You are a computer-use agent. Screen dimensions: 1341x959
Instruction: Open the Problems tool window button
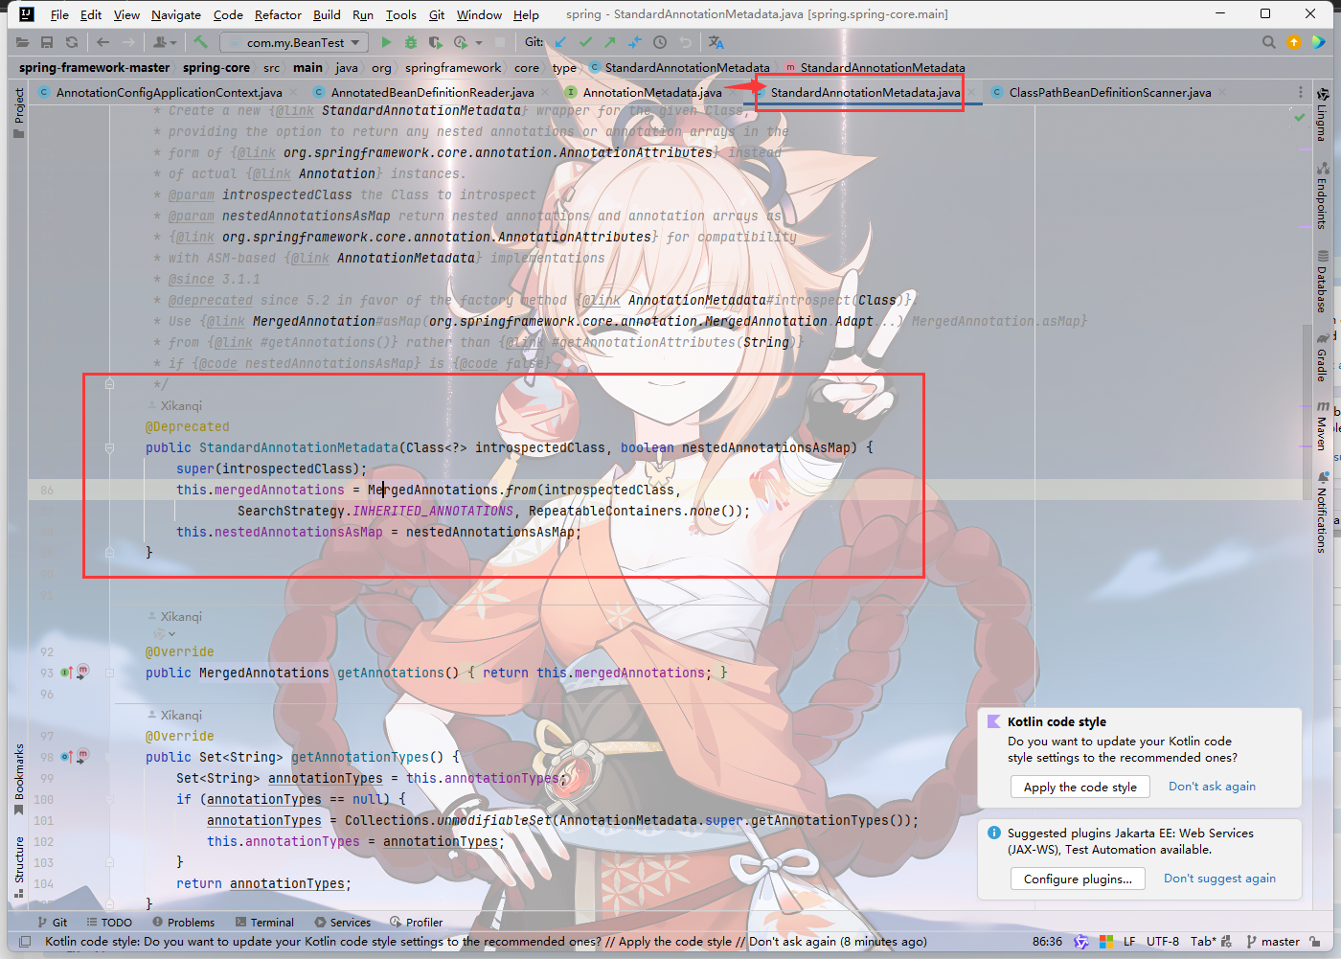tap(183, 923)
